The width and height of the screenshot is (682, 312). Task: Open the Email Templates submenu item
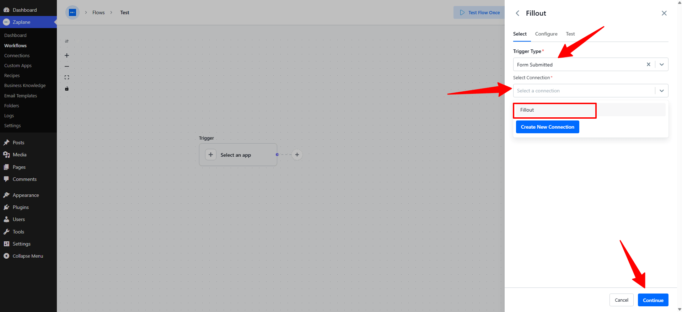point(21,96)
